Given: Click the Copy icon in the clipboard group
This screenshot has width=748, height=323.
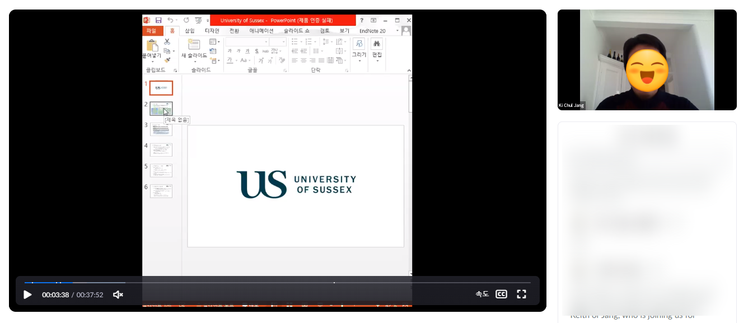Looking at the screenshot, I should (167, 51).
